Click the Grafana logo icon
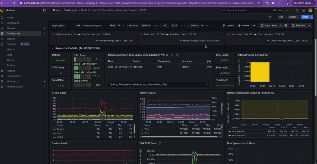 pos(2,10)
